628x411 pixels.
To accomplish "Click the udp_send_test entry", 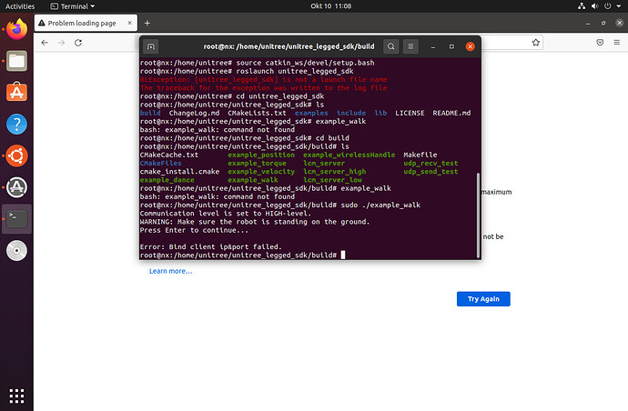I will click(x=430, y=172).
